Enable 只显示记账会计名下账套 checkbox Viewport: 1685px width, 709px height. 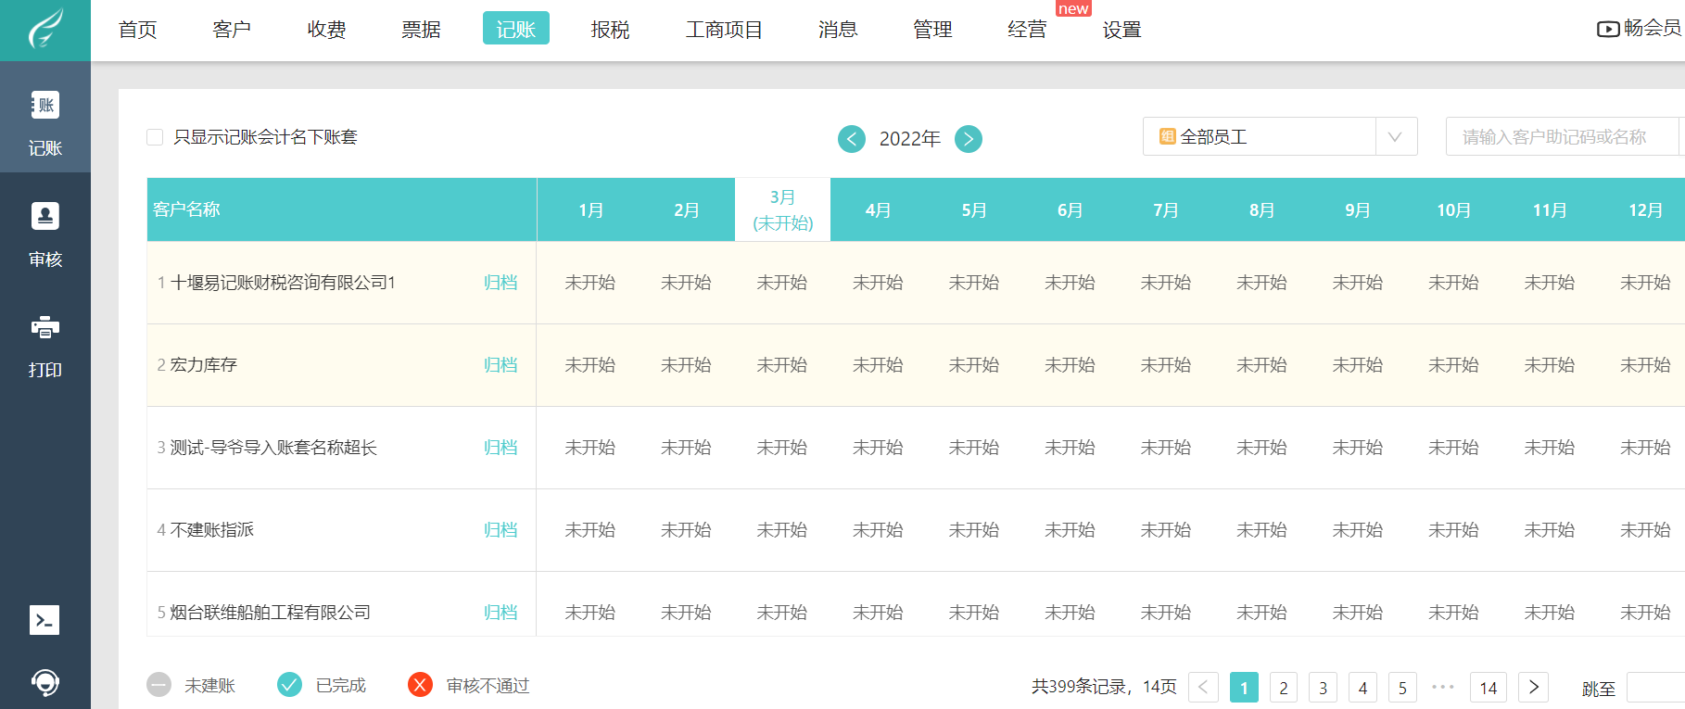click(156, 137)
